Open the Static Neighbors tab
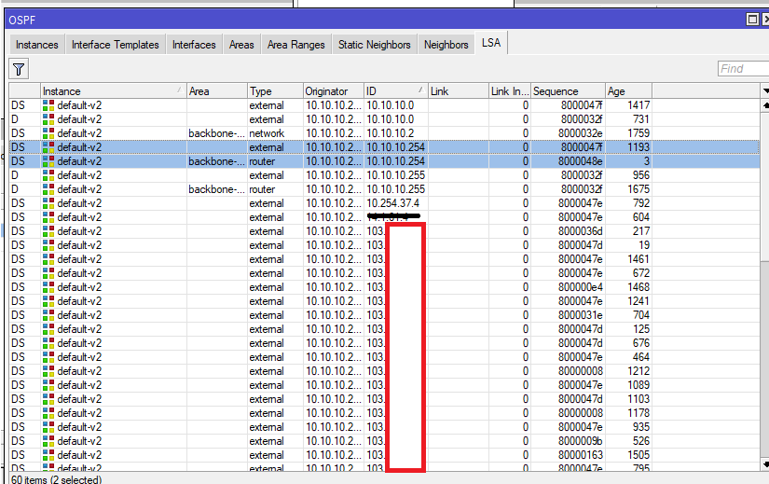Viewport: 769px width, 484px height. pos(374,45)
